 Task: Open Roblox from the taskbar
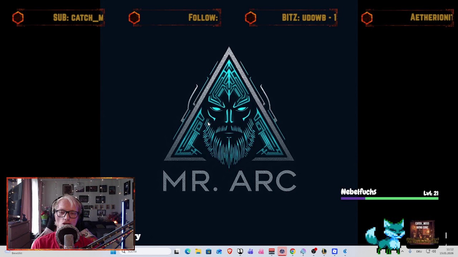pyautogui.click(x=335, y=252)
